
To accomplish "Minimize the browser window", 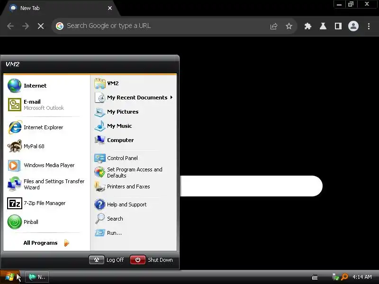I will tap(339, 4).
